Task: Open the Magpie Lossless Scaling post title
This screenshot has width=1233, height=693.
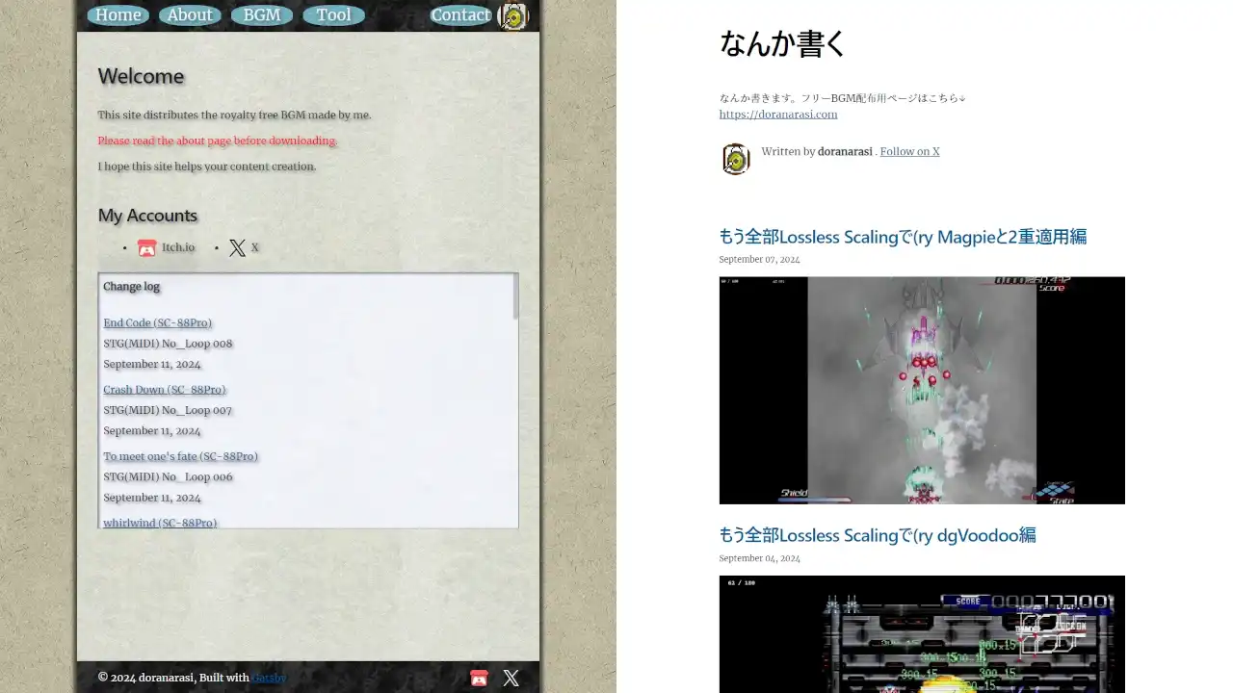Action: (902, 237)
